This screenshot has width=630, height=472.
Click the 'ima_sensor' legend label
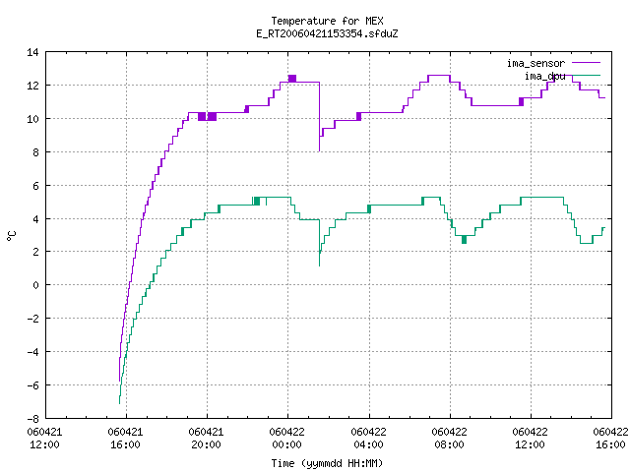535,63
